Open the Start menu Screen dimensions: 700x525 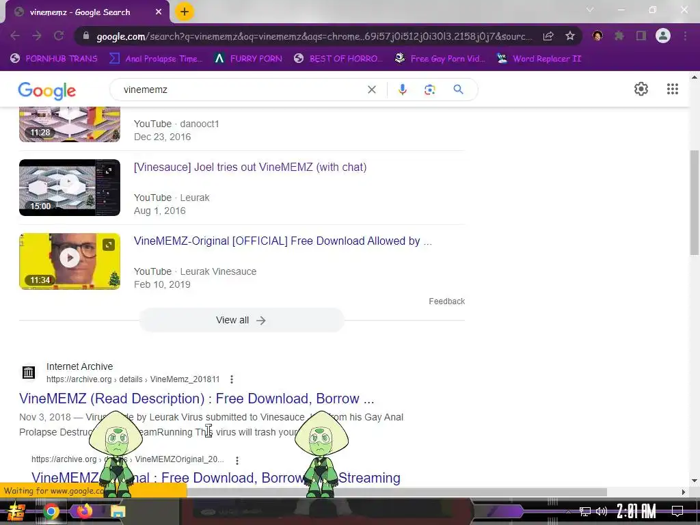16,511
